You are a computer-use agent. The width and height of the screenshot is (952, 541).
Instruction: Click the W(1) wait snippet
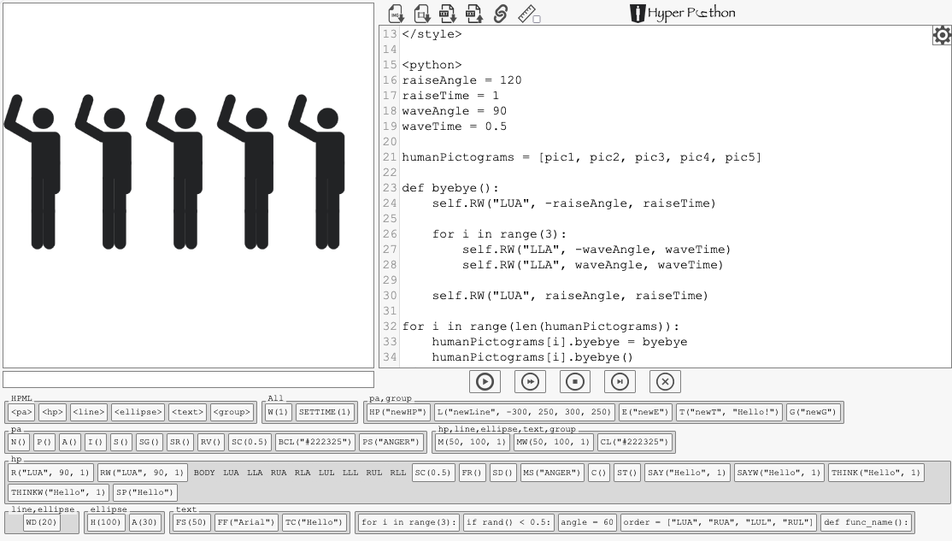click(x=278, y=412)
